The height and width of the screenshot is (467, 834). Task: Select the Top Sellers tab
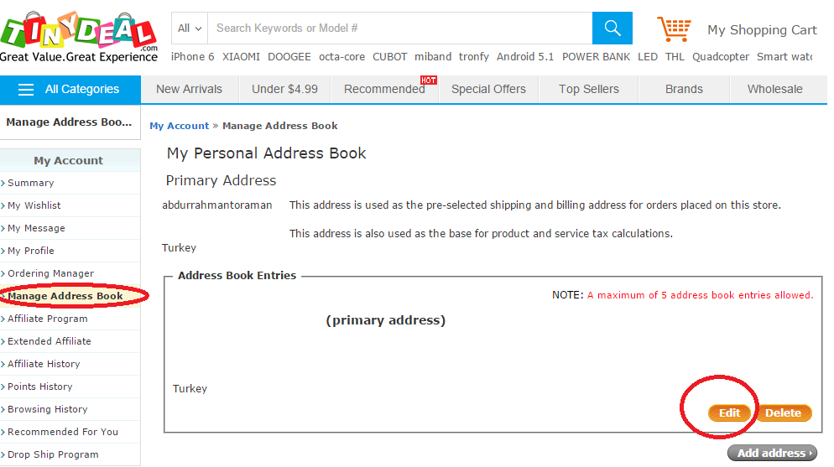pyautogui.click(x=589, y=89)
